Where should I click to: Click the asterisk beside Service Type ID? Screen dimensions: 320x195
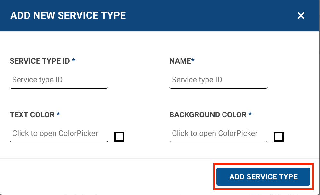(74, 61)
